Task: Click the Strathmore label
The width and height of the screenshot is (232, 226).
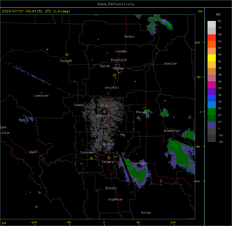Action: 139,163
